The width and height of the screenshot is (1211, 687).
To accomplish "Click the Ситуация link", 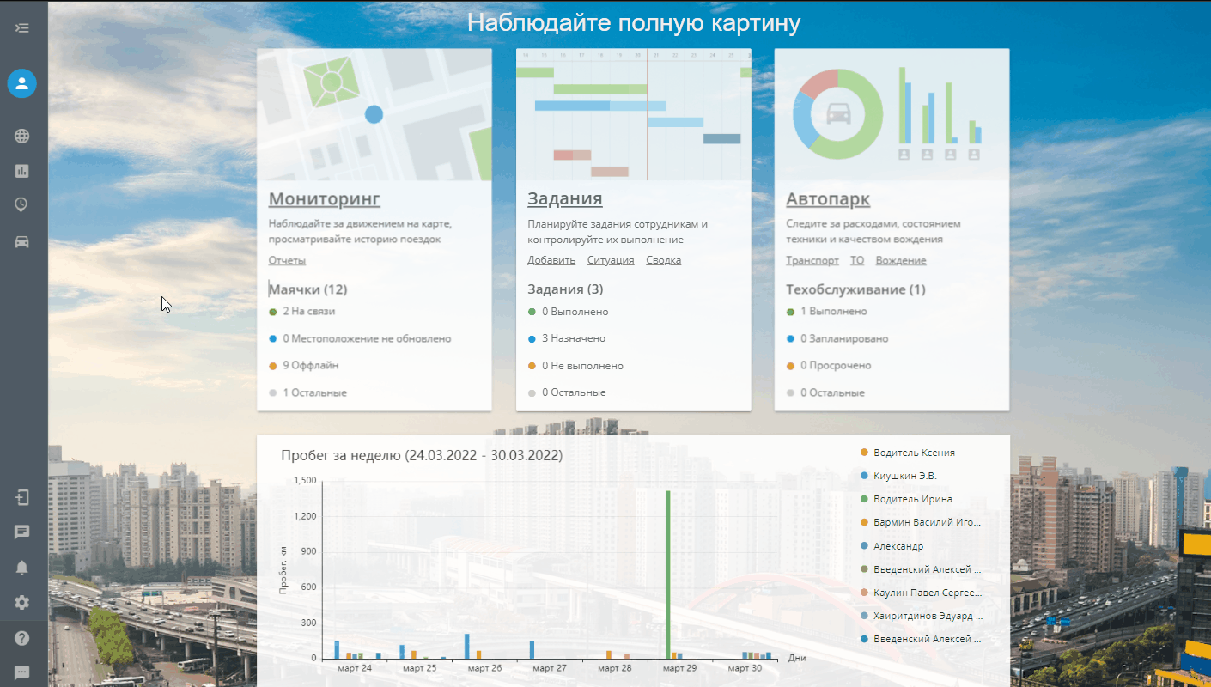I will point(611,260).
